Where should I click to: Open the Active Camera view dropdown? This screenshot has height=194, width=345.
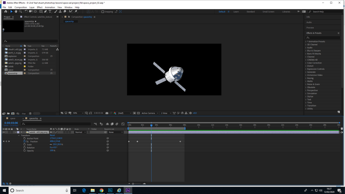click(150, 113)
